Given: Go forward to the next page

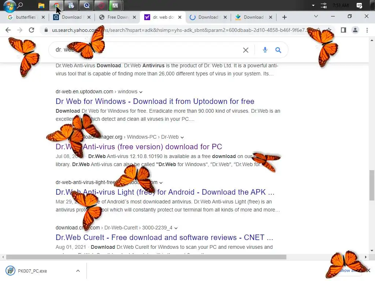Looking at the screenshot, I should pos(20,30).
